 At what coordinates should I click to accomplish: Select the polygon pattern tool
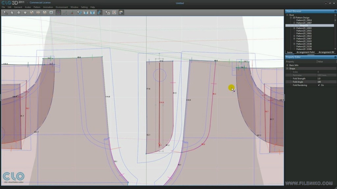pos(12,13)
